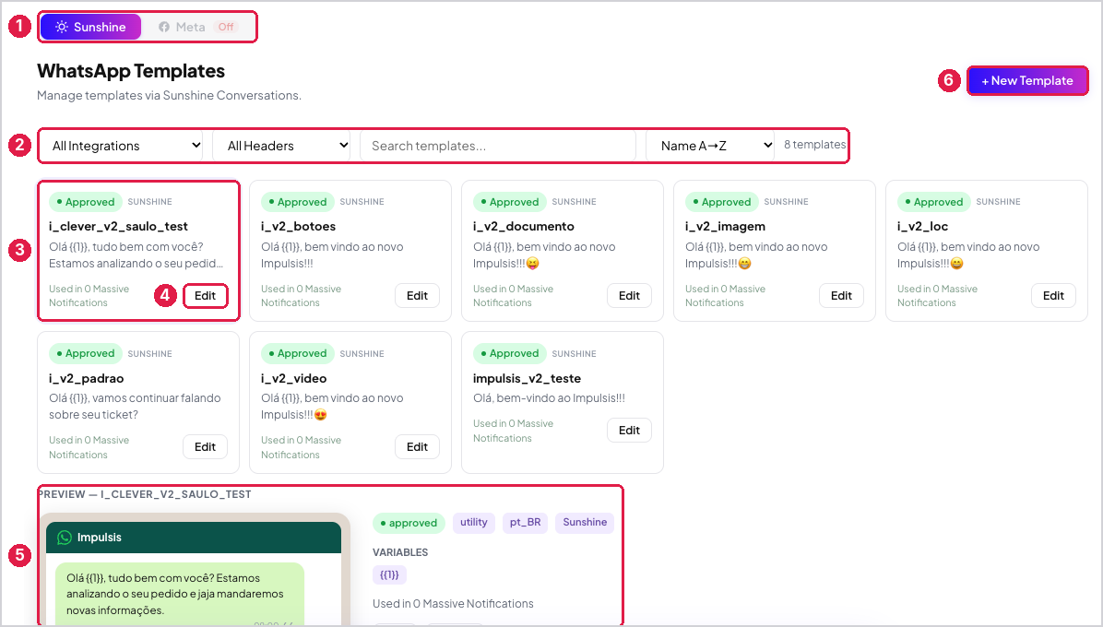The width and height of the screenshot is (1103, 627).
Task: Select the i_v2_imagem template title
Action: point(725,226)
